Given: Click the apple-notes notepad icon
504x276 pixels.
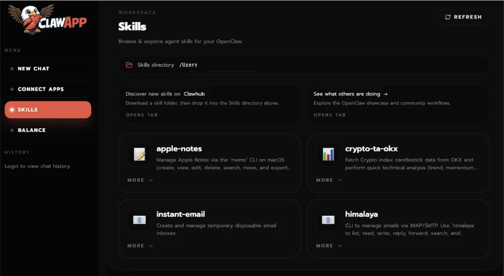Looking at the screenshot, I should (x=140, y=155).
